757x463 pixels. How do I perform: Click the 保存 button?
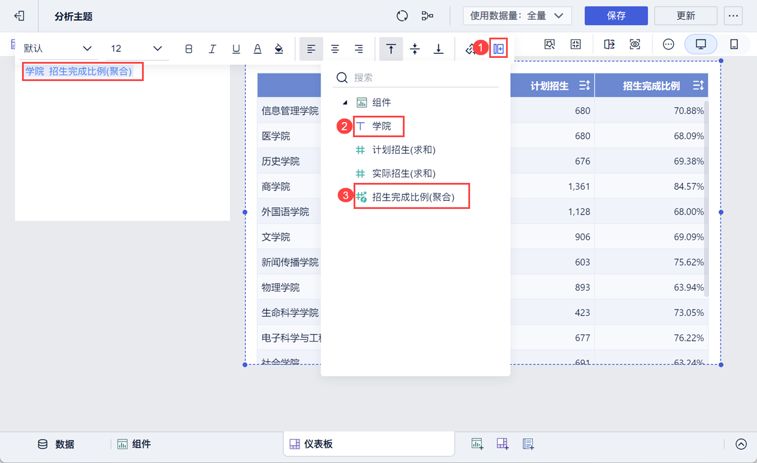(x=616, y=16)
